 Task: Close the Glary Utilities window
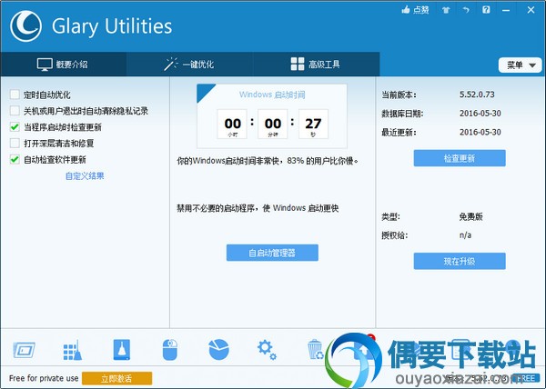(x=531, y=10)
